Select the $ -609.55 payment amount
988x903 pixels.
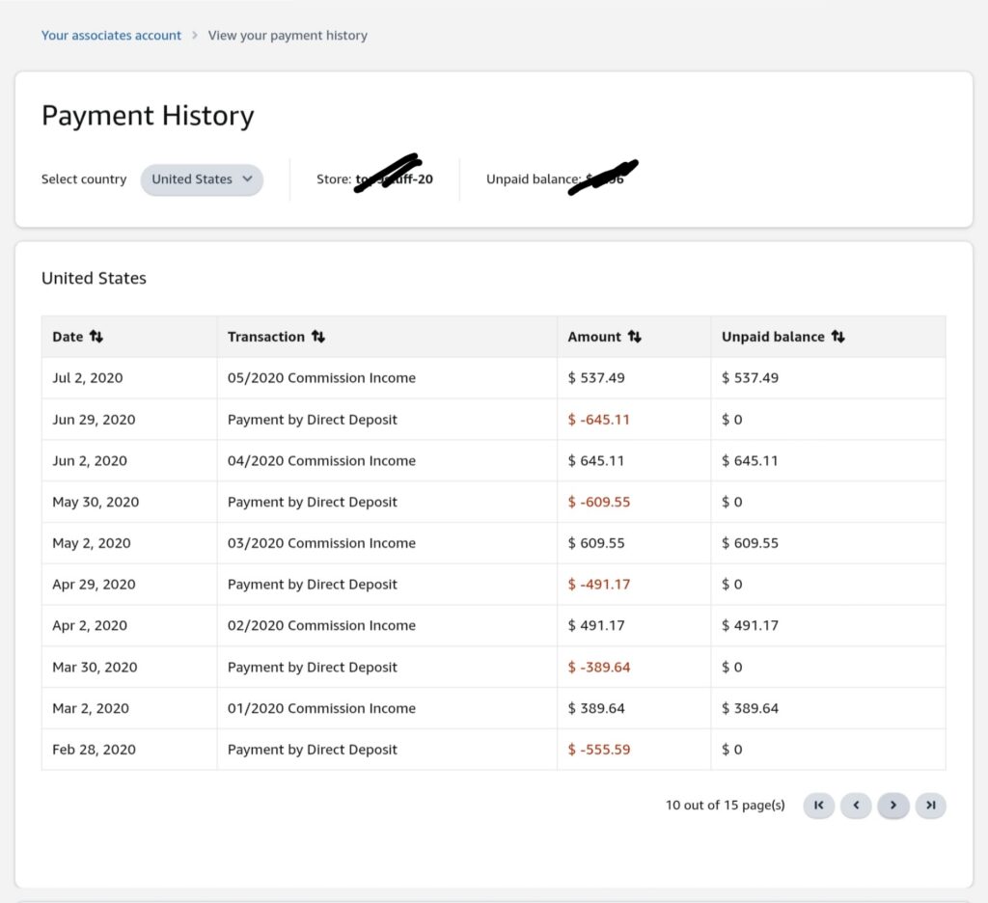598,502
